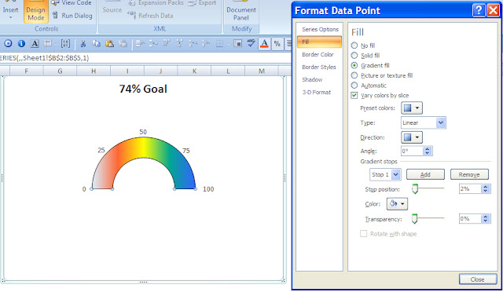Open the Border Styles category
This screenshot has width=503, height=292.
[x=319, y=67]
